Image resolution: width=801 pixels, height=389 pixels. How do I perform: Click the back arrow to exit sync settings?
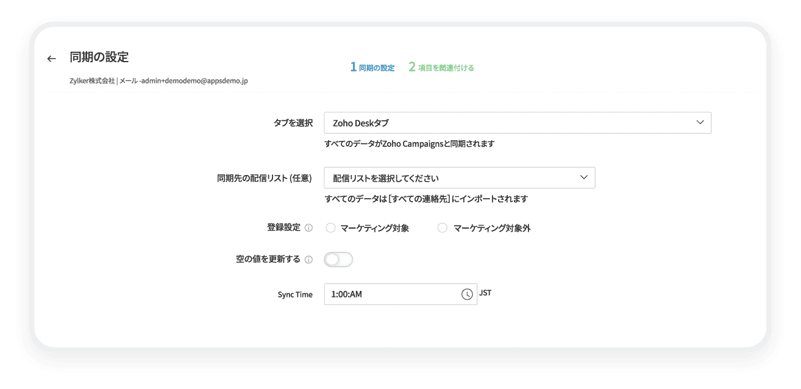pos(51,57)
